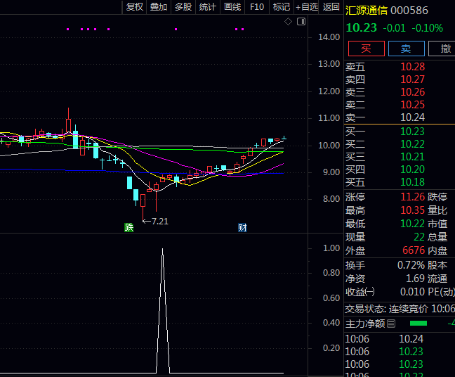Open the 主力净额 detail list icon
This screenshot has height=377, width=455.
click(x=391, y=324)
